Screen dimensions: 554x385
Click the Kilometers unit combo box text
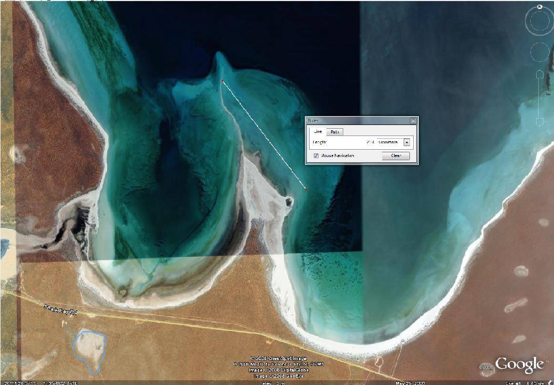click(x=388, y=142)
